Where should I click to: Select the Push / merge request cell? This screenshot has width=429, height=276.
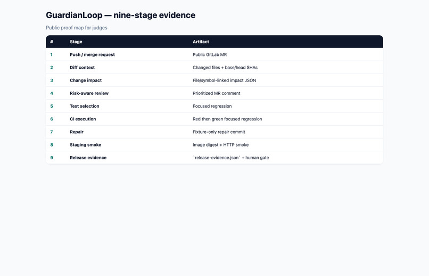click(92, 54)
